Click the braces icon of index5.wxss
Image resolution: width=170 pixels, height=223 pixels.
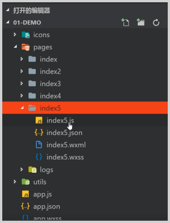[39, 157]
